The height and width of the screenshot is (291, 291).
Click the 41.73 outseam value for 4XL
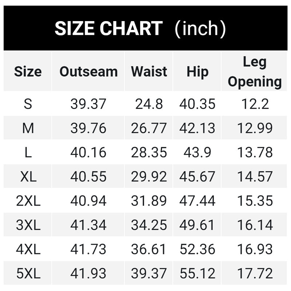(x=88, y=249)
